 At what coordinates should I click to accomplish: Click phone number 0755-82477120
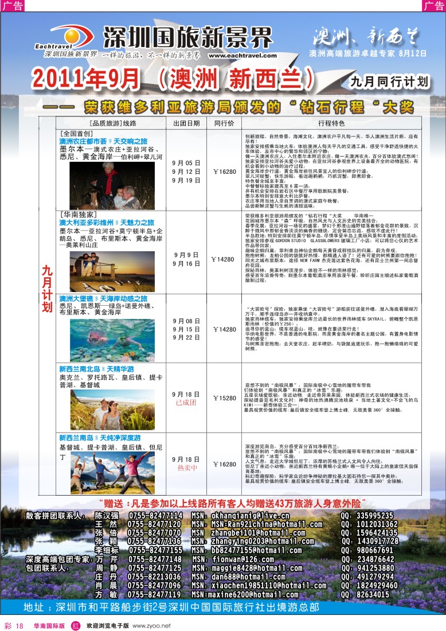tap(154, 524)
